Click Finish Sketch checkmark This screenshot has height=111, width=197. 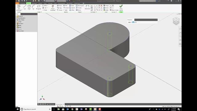tap(121, 8)
